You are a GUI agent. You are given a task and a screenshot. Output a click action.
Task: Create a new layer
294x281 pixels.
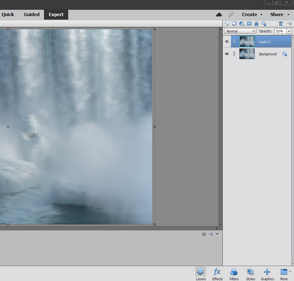pos(227,23)
